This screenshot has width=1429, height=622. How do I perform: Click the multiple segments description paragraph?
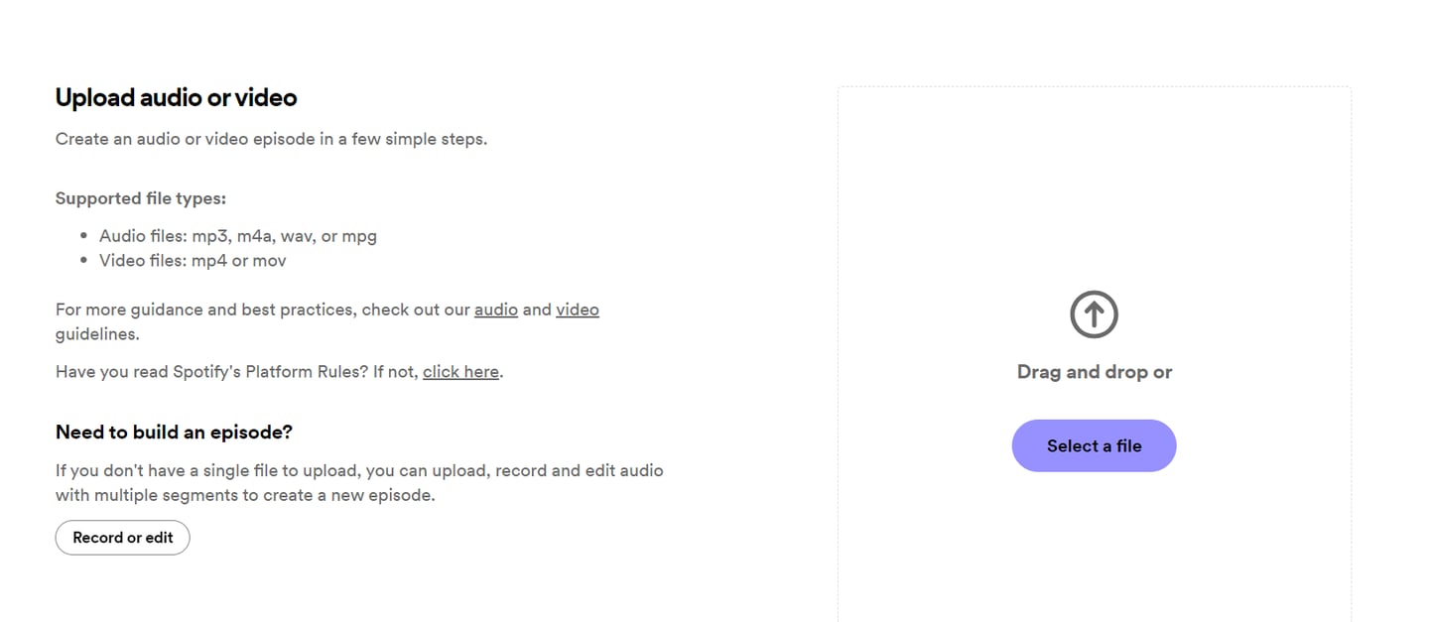click(359, 482)
